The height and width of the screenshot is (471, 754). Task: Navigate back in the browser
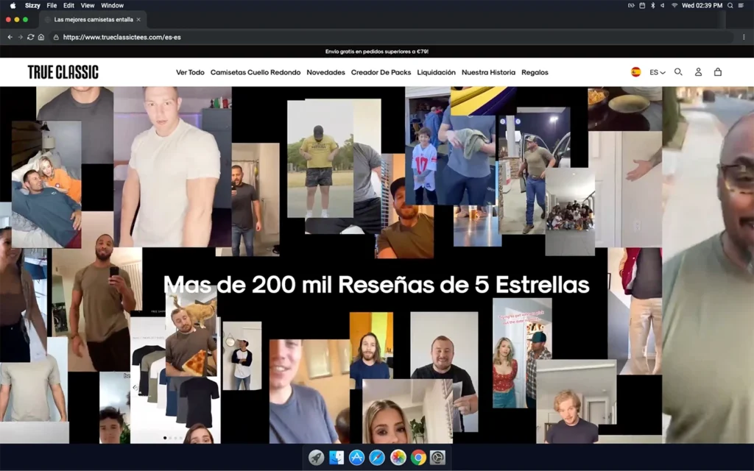pyautogui.click(x=10, y=37)
